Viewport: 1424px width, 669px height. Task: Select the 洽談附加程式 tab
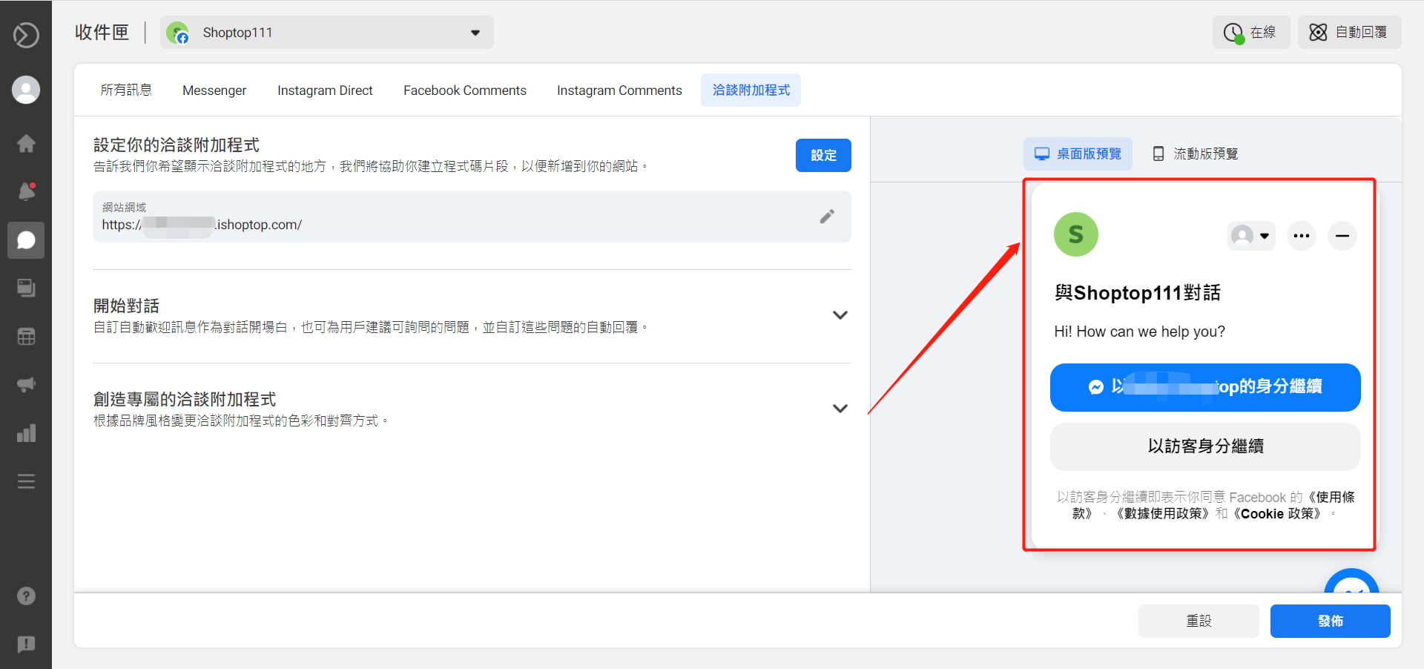[751, 90]
